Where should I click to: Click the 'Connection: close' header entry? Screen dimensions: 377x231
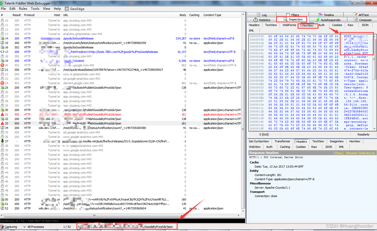pos(266,196)
